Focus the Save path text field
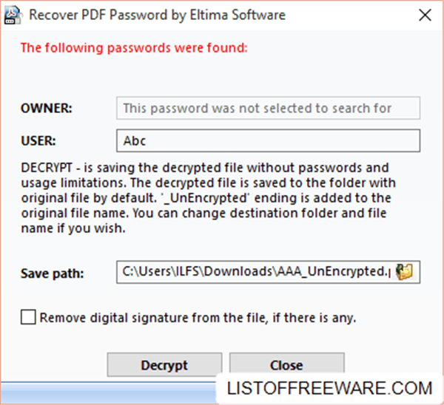 point(254,272)
